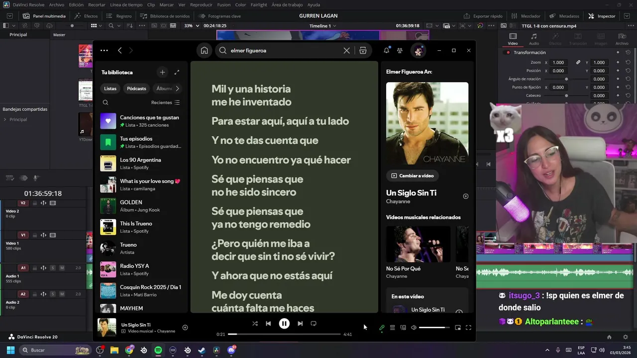Screen dimensions: 637x358
Task: Filter library by Listas
Action: point(110,89)
